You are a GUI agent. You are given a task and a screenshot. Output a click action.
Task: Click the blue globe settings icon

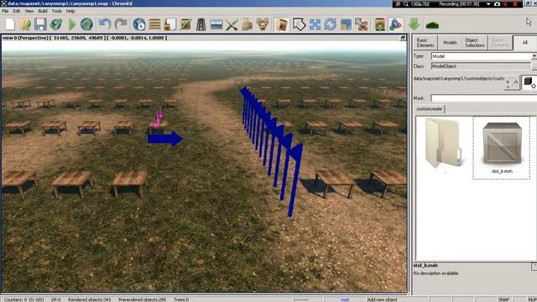[139, 24]
